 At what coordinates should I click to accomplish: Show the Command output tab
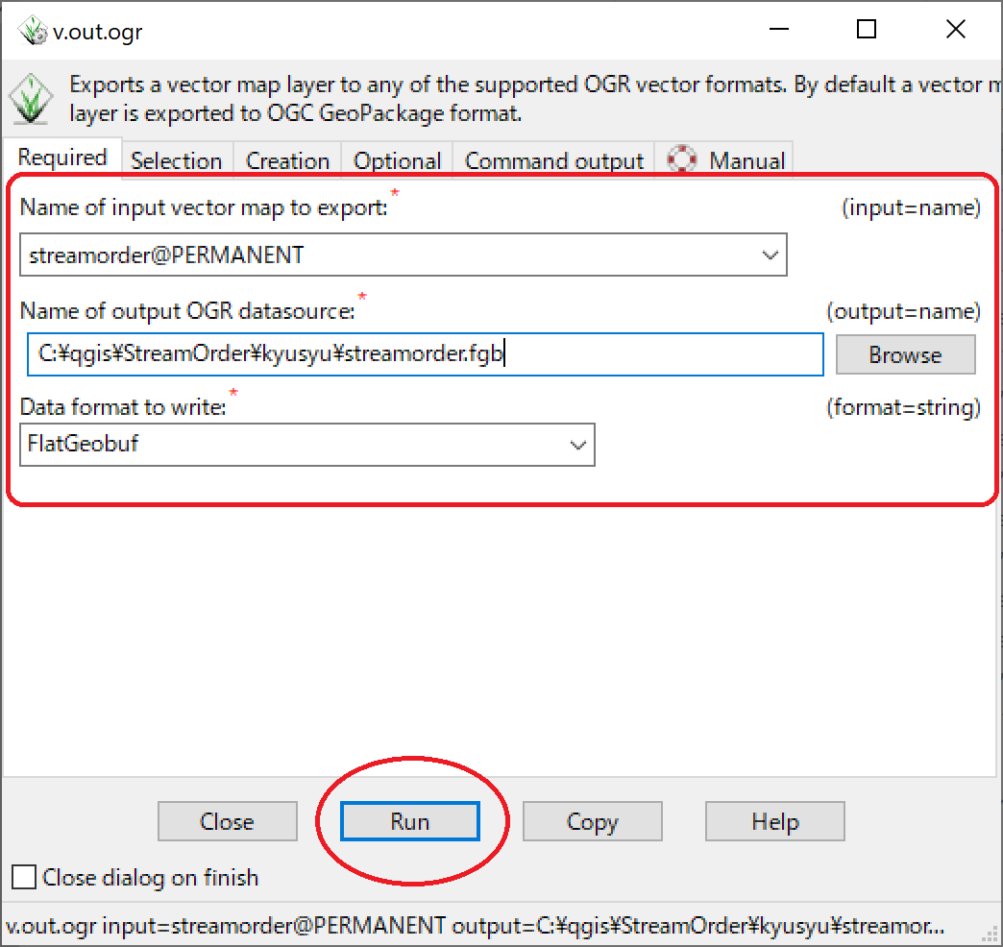554,160
